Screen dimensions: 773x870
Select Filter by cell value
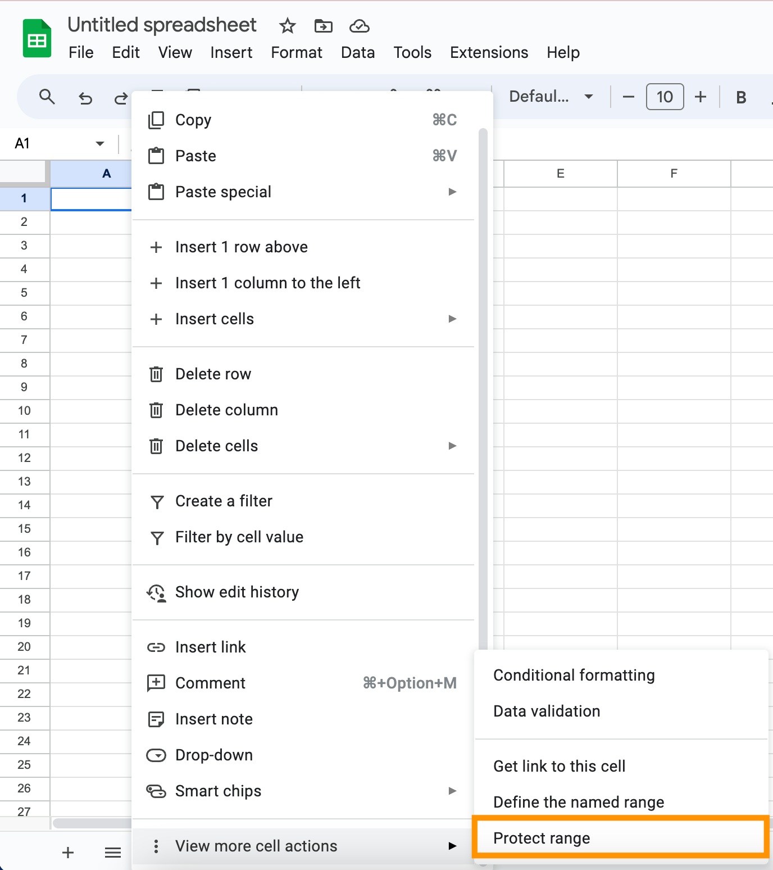(x=303, y=537)
